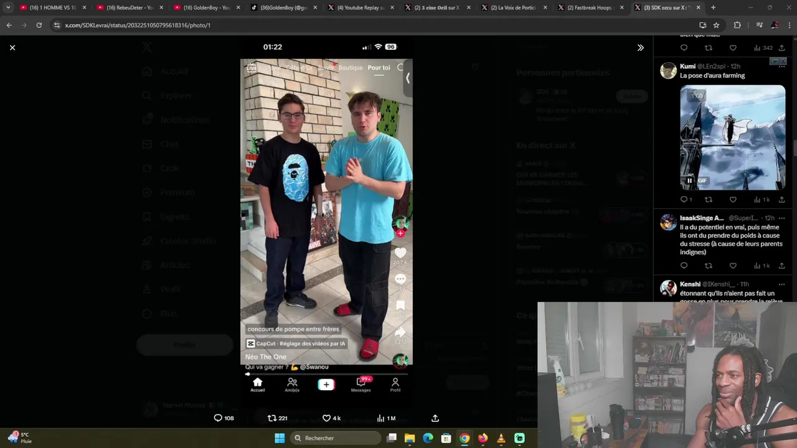Reply to IsaakSinge's tweet
Viewport: 797px width, 448px height.
pos(684,266)
